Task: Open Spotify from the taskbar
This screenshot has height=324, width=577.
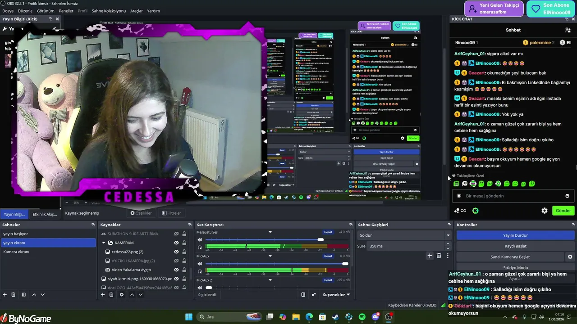Action: (362, 317)
